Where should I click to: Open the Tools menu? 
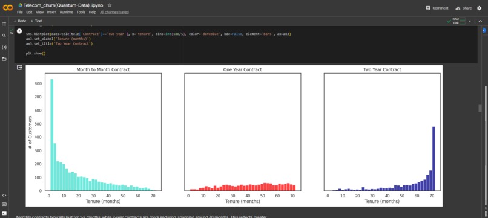(81, 13)
